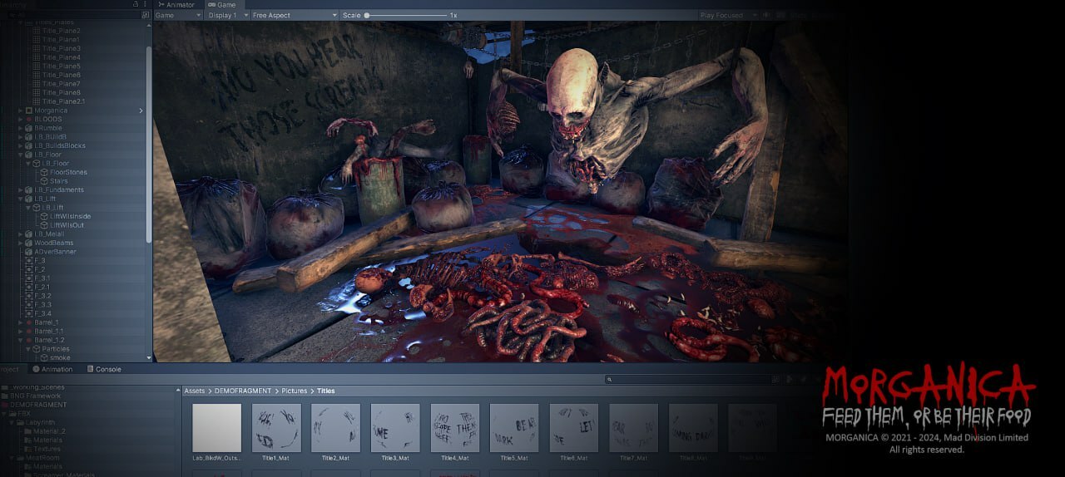The width and height of the screenshot is (1065, 477).
Task: Click the WoodBeams cube icon
Action: click(29, 243)
